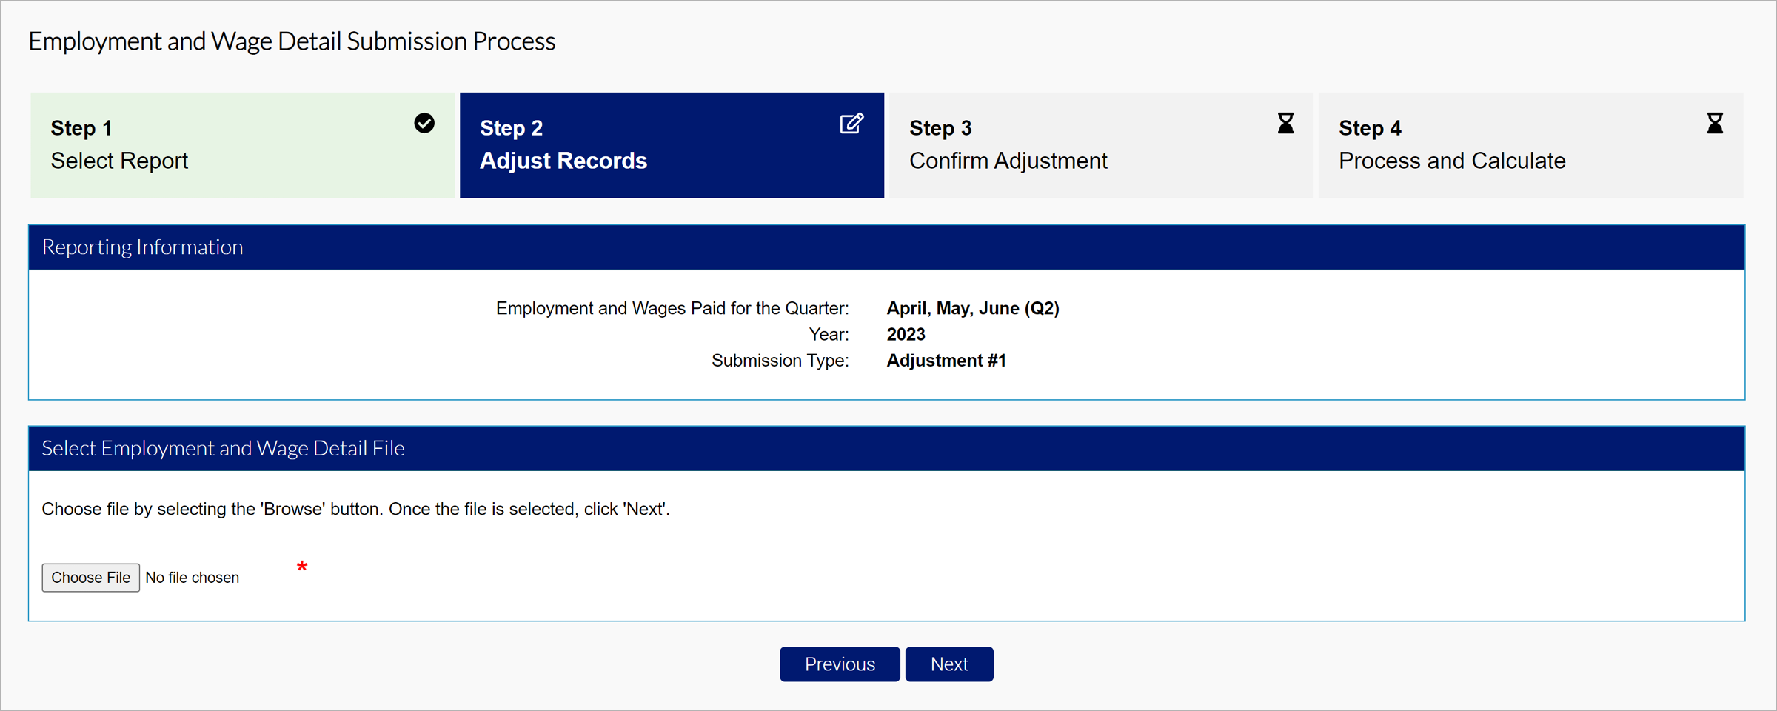Click the Previous button
This screenshot has width=1777, height=711.
[x=840, y=664]
